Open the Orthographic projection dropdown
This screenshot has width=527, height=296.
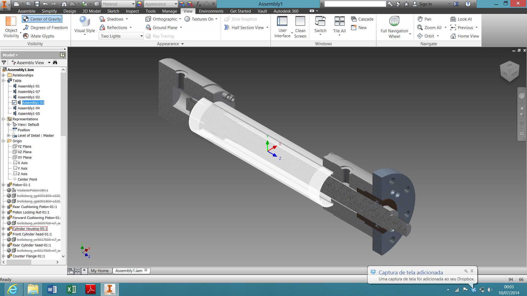tap(180, 19)
